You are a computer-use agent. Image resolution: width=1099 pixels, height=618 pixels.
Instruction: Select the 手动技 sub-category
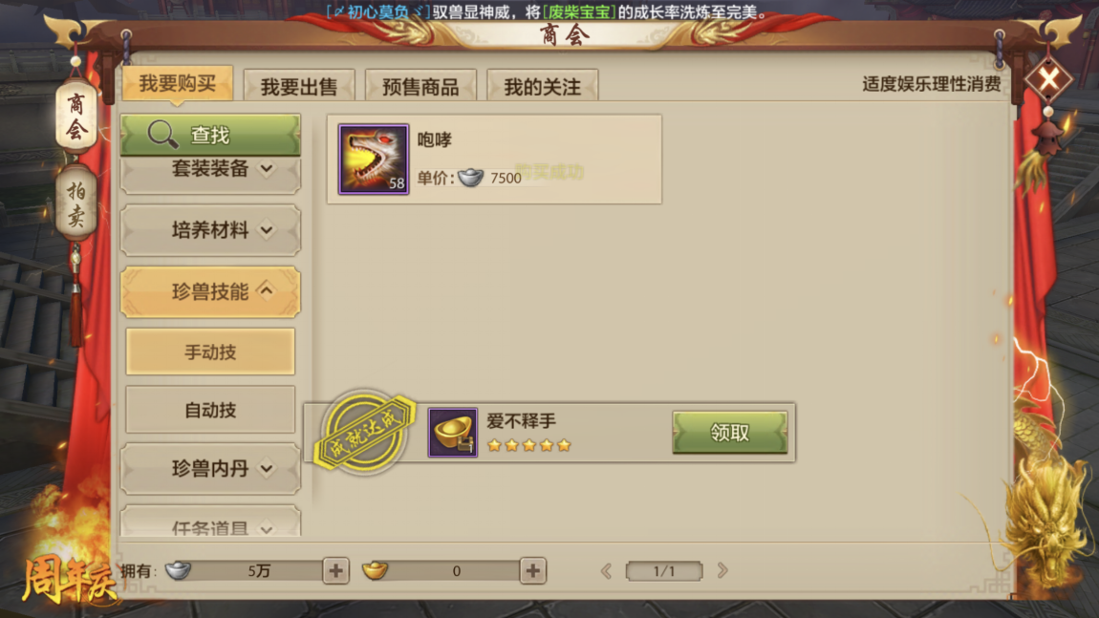pyautogui.click(x=210, y=352)
